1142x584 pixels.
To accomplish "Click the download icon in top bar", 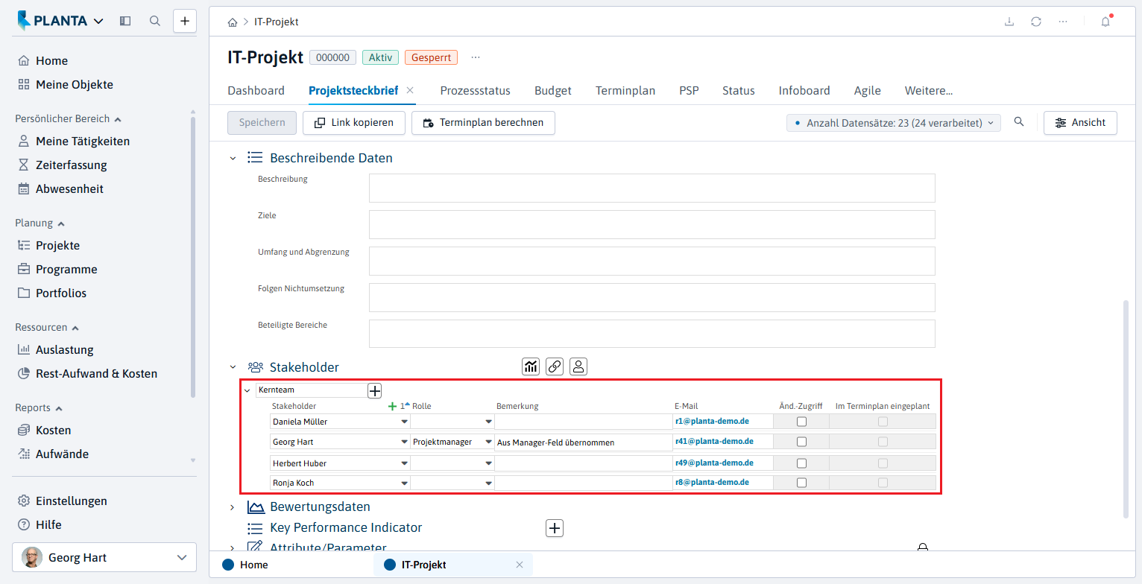I will [1009, 22].
